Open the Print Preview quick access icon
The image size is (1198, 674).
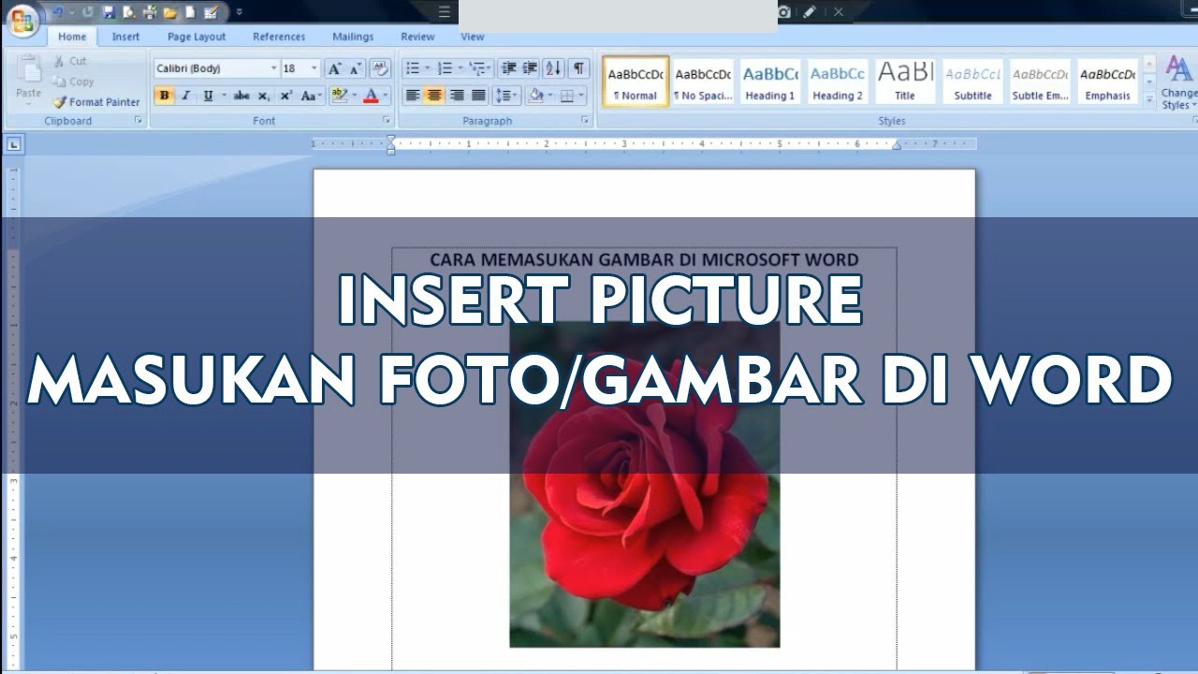(129, 12)
